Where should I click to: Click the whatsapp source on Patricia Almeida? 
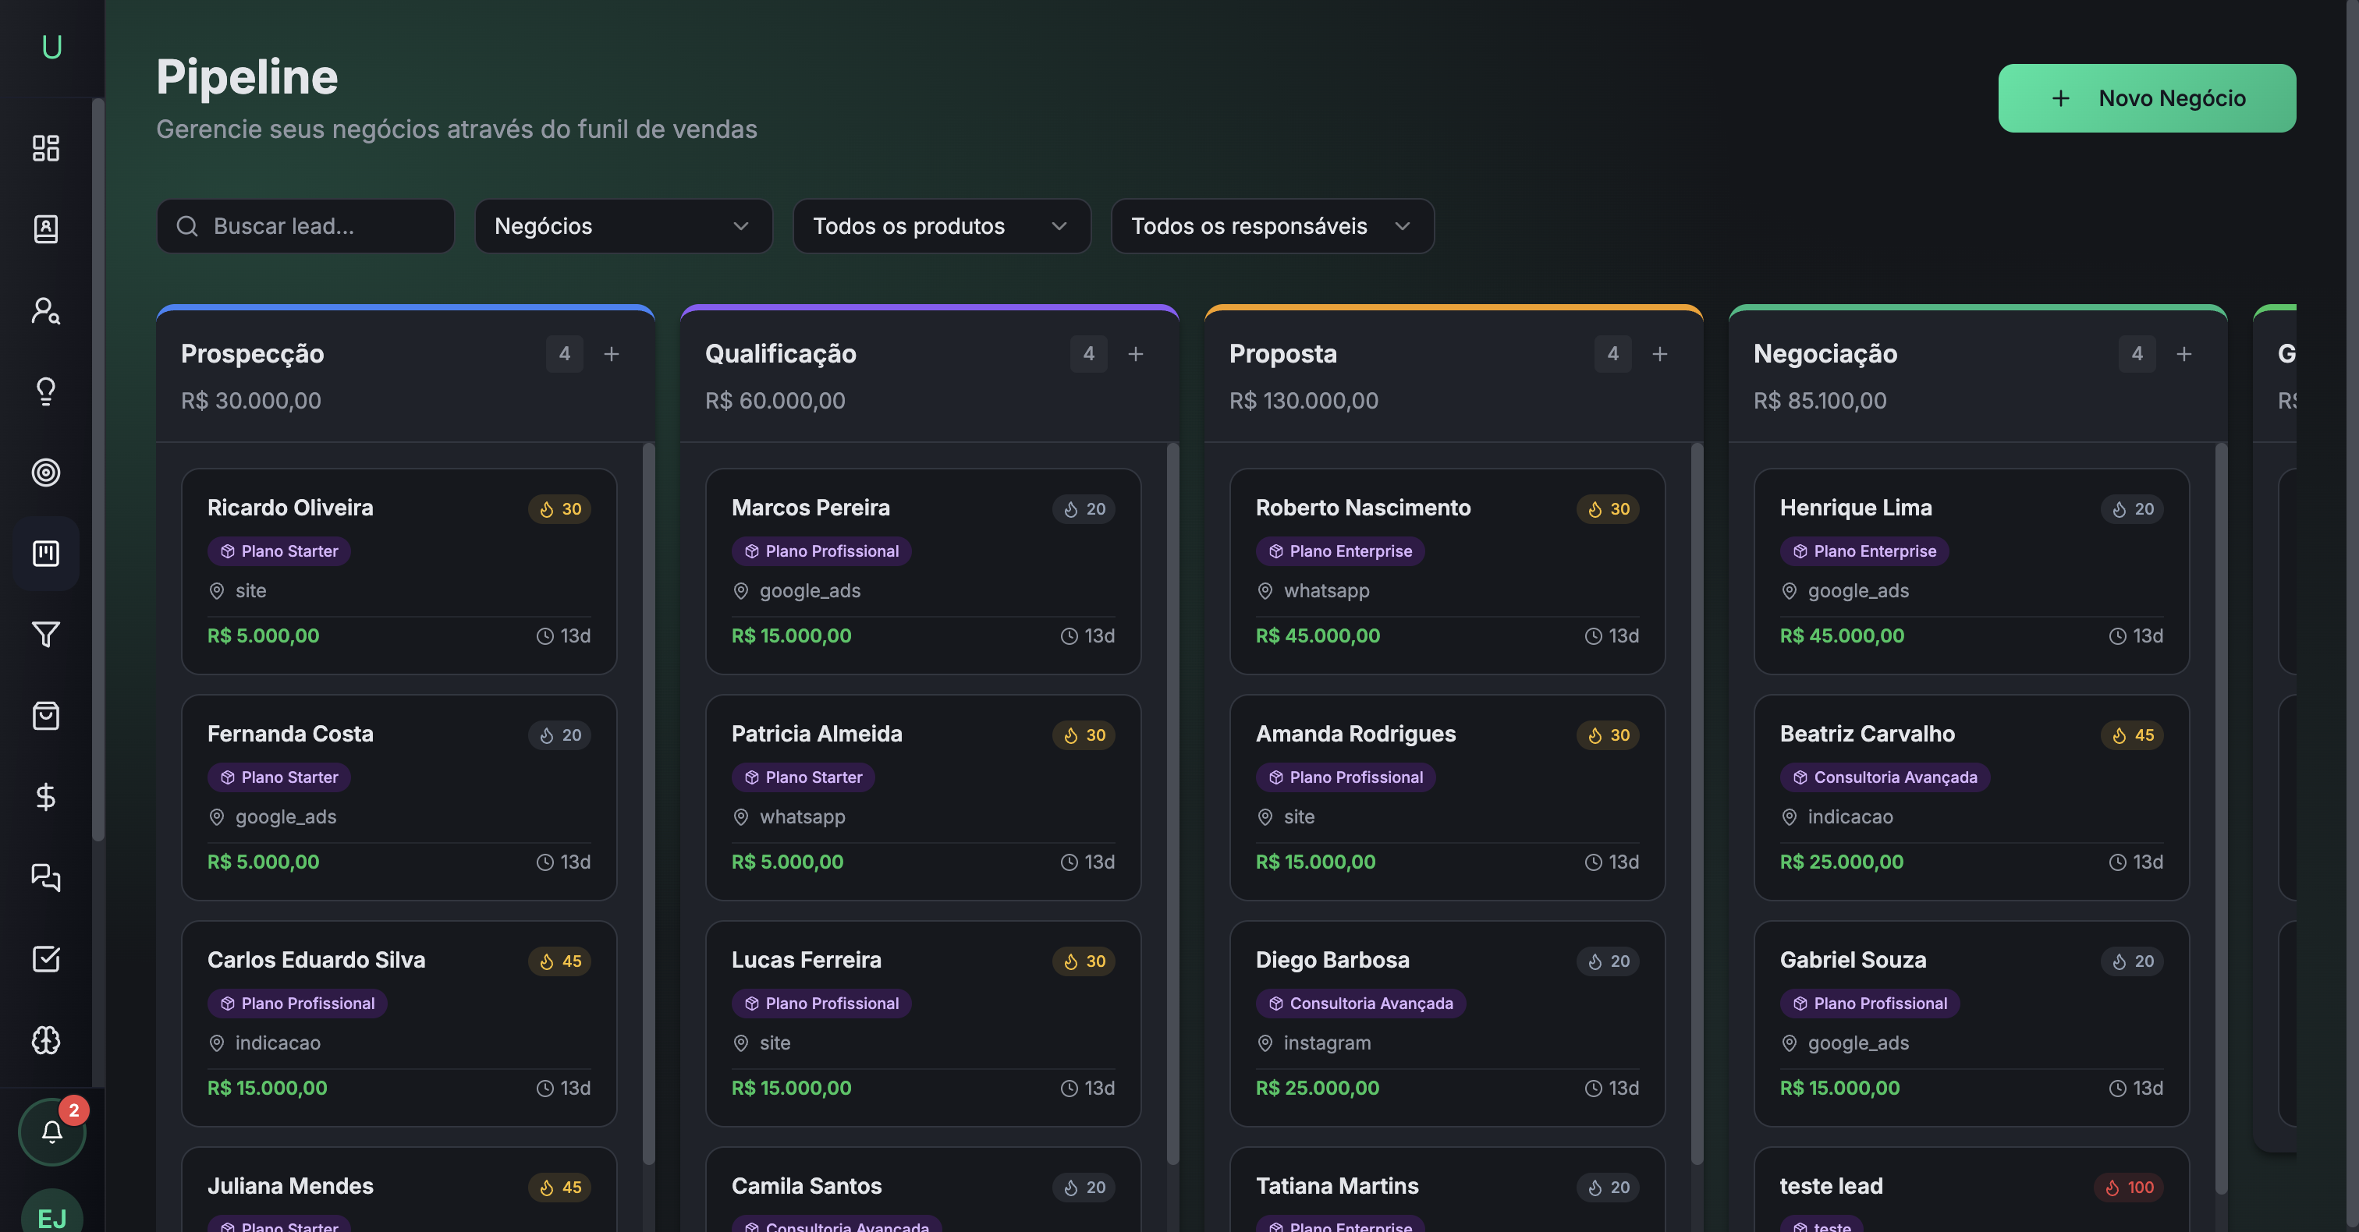(x=802, y=817)
